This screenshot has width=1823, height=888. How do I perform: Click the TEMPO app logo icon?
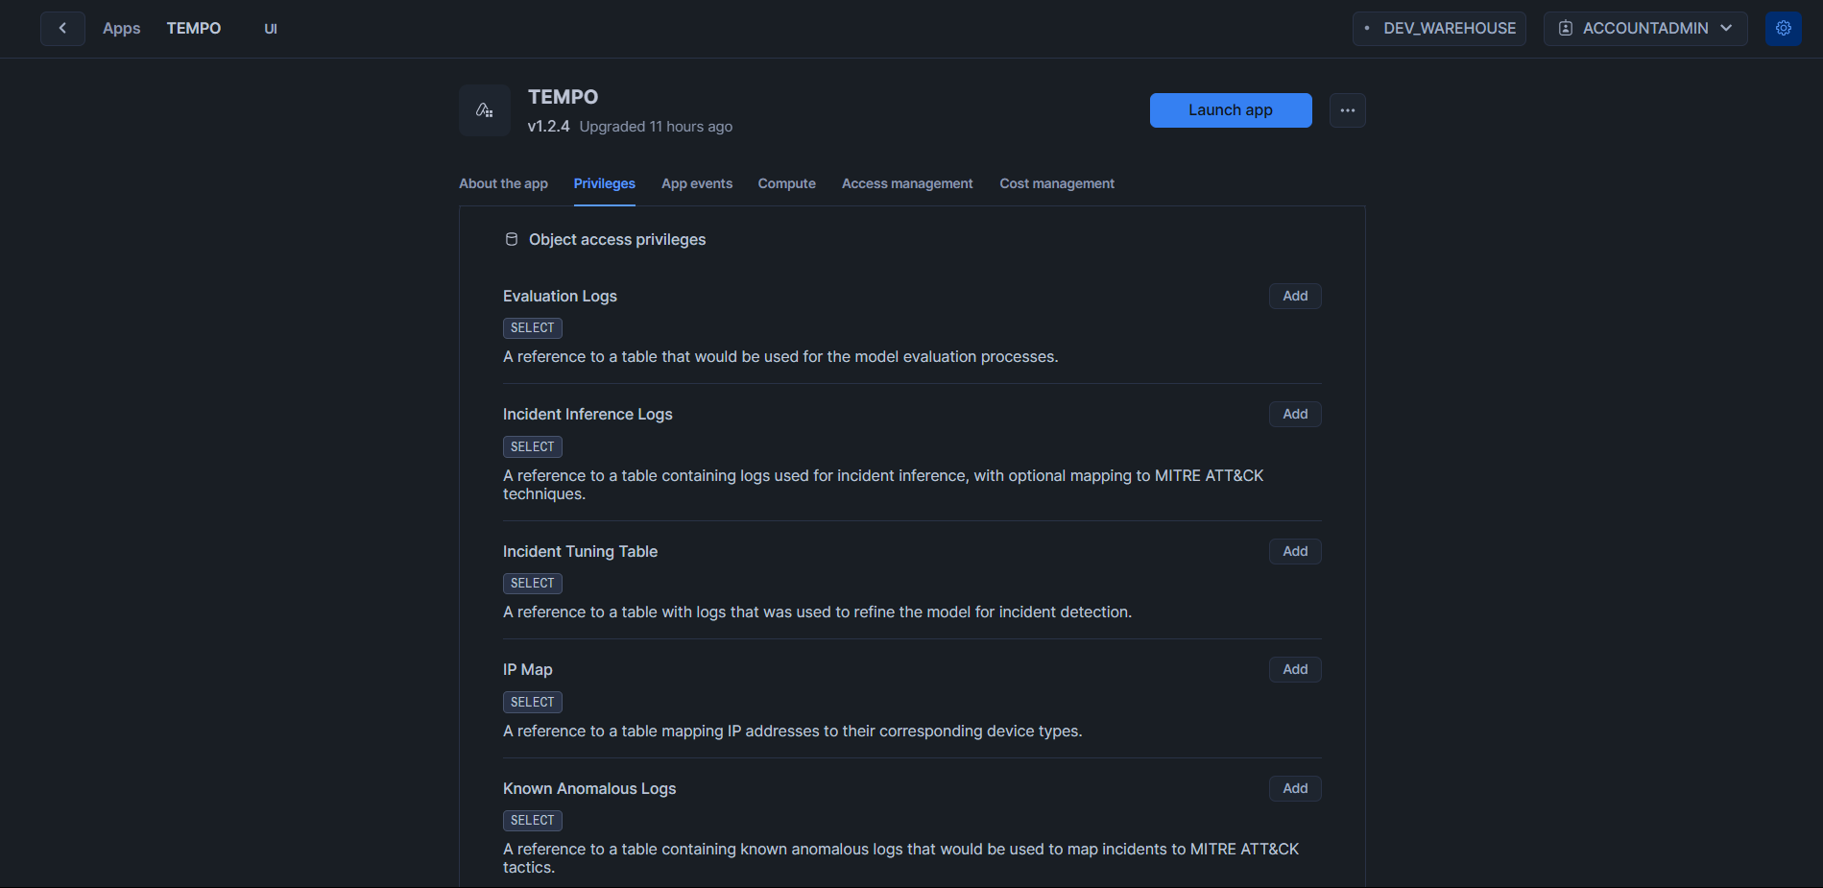[485, 110]
